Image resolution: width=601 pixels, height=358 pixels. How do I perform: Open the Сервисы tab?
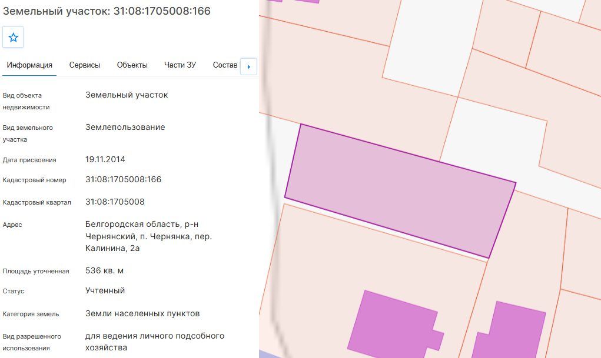pyautogui.click(x=85, y=65)
